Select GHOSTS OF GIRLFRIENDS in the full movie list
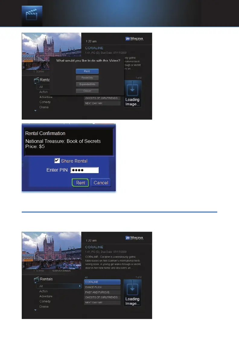Screen dimensions: 239x348 [x=102, y=297]
